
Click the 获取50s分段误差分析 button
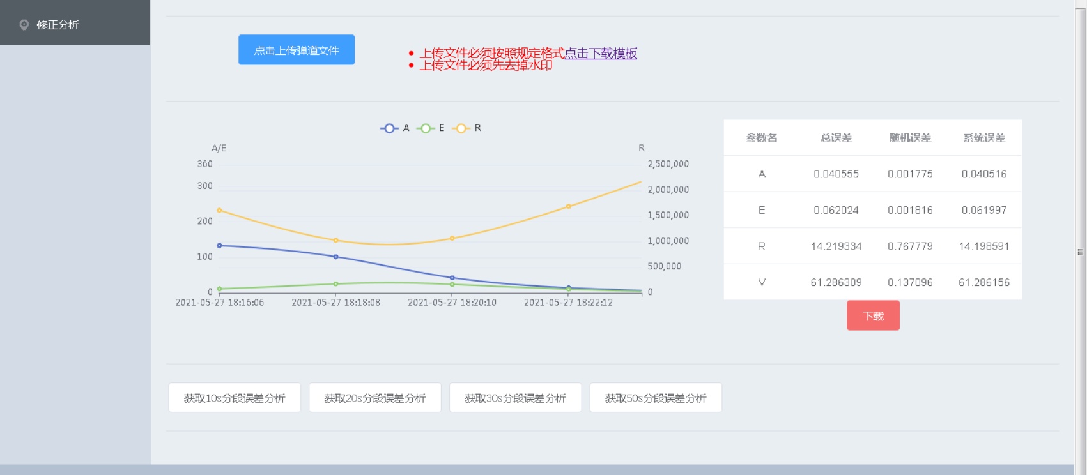point(656,398)
